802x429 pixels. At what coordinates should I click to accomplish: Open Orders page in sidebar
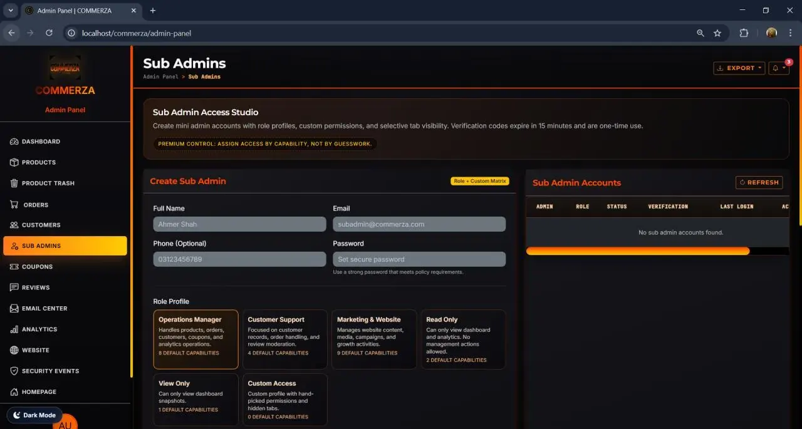pyautogui.click(x=65, y=204)
